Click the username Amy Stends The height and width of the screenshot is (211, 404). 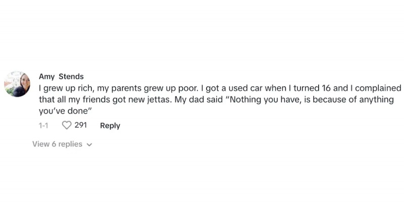(x=61, y=77)
